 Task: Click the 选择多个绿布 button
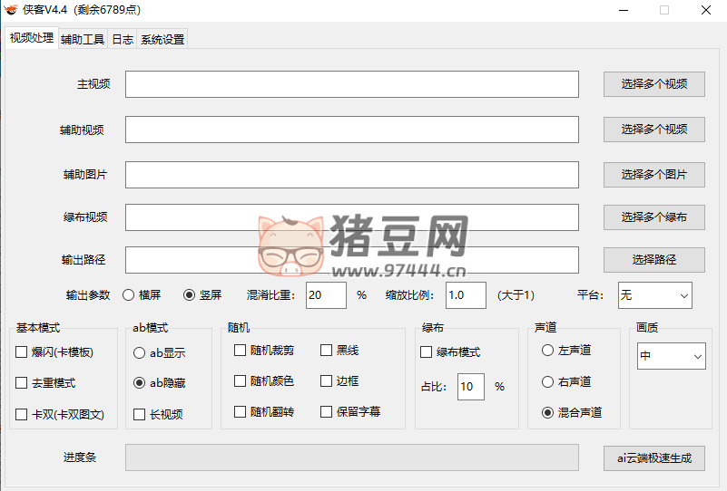click(653, 217)
